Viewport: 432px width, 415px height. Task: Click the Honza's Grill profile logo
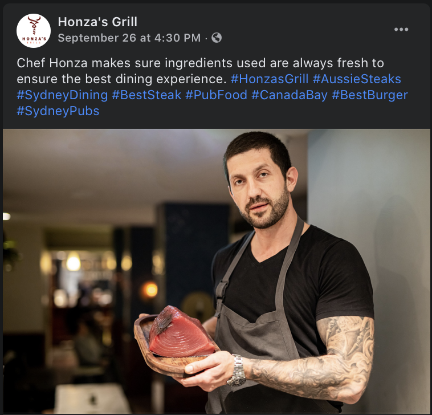(x=34, y=31)
